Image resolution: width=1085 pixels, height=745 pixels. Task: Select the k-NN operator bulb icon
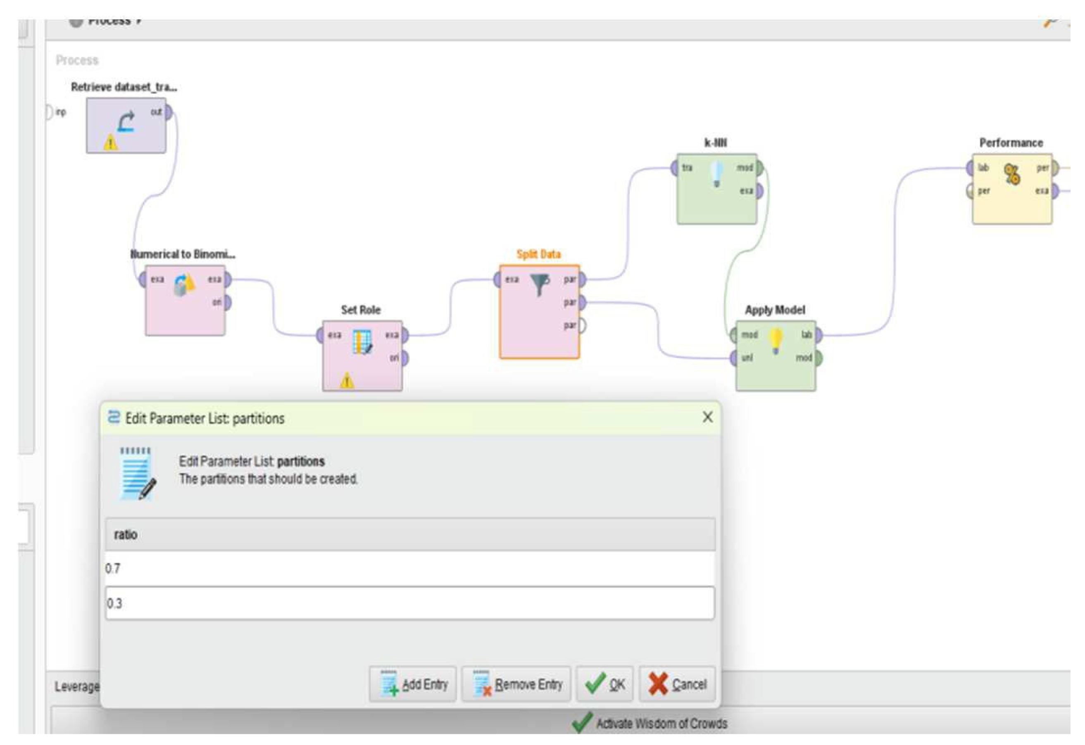click(716, 173)
